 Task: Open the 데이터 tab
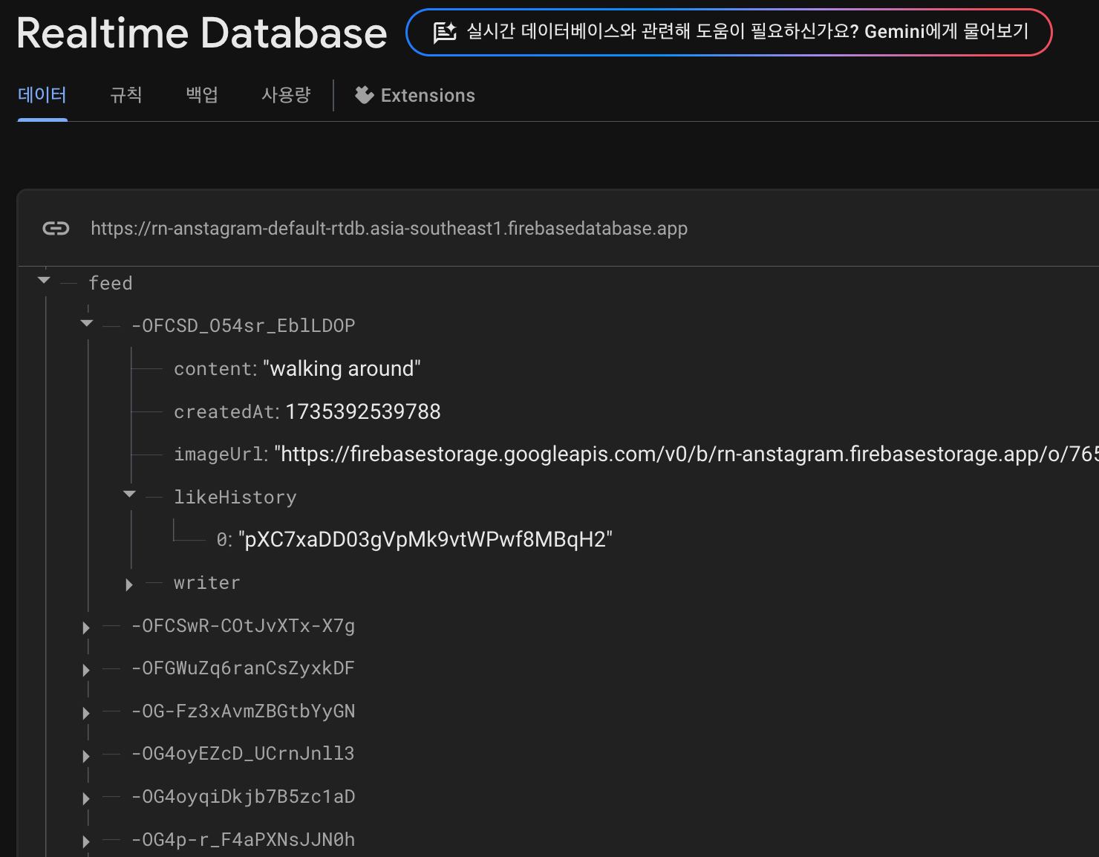42,95
